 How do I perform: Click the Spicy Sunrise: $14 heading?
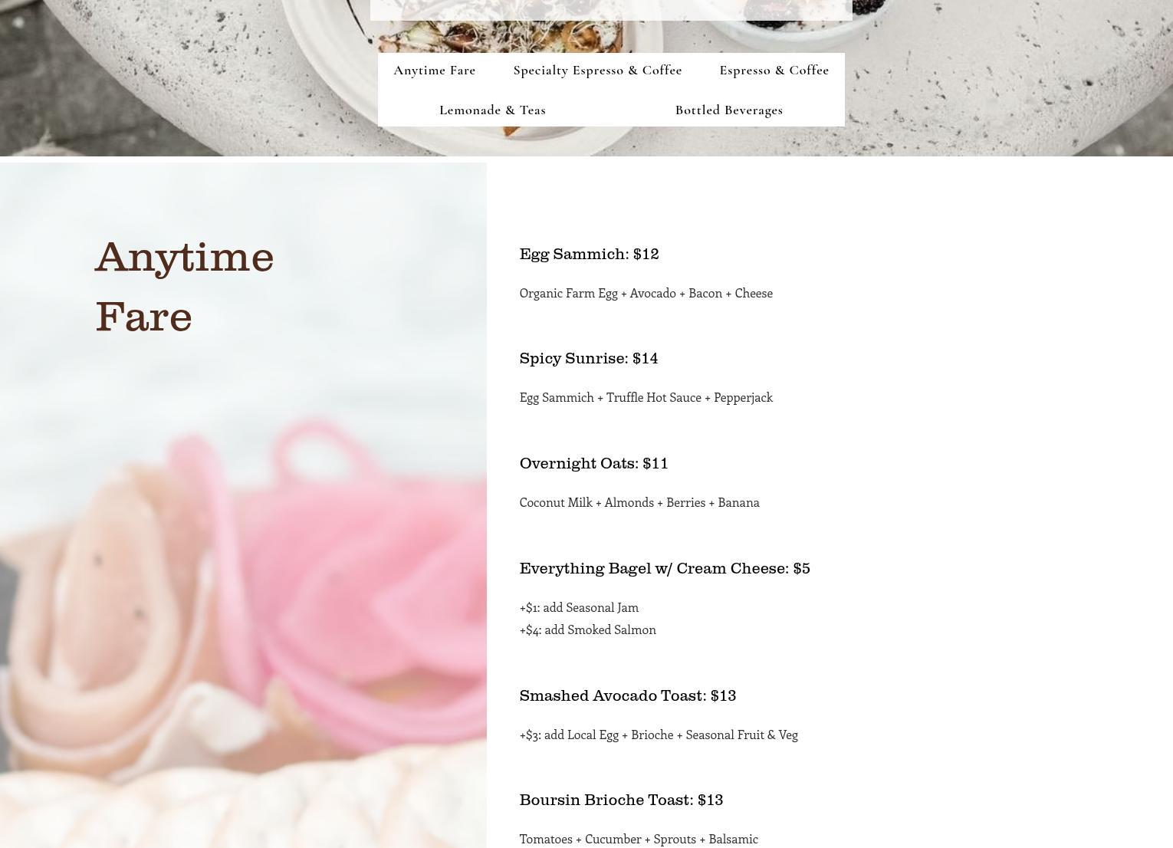(589, 358)
